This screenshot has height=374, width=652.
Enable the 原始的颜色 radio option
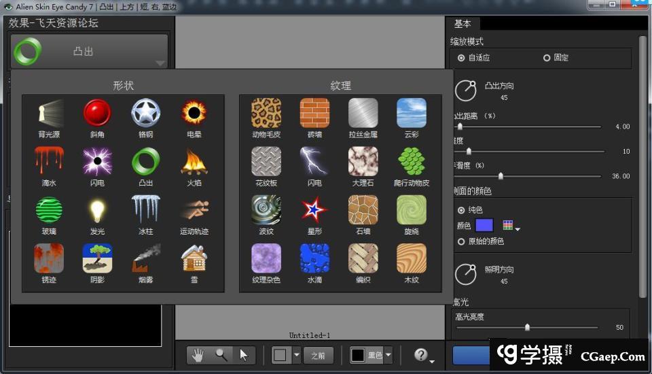461,241
